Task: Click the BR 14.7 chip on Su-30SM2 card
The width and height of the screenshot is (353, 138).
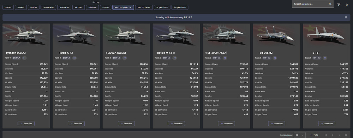Action: 267,58
